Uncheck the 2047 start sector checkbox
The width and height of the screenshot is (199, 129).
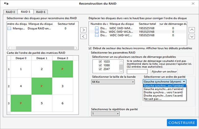click(x=100, y=69)
